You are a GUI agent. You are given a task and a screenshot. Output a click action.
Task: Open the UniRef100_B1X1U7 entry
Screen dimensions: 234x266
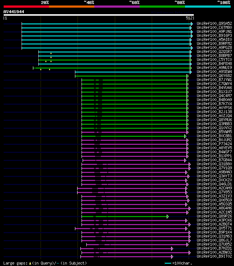[x=214, y=92]
